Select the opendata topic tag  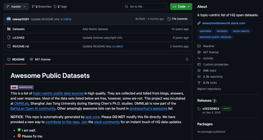pyautogui.click(x=205, y=31)
